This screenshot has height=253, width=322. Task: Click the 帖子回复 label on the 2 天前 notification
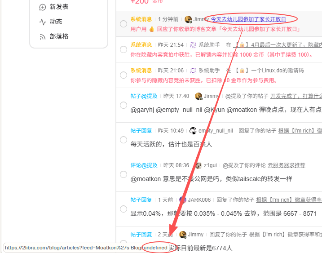click(141, 235)
